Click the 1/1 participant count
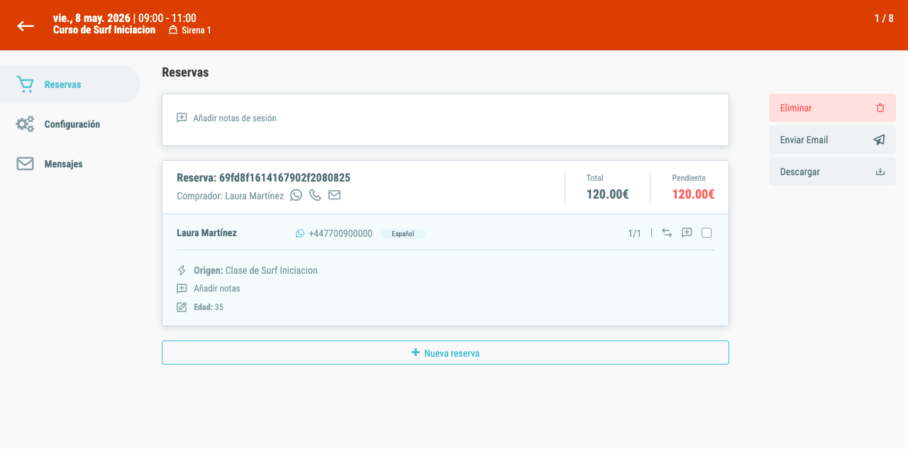 634,233
